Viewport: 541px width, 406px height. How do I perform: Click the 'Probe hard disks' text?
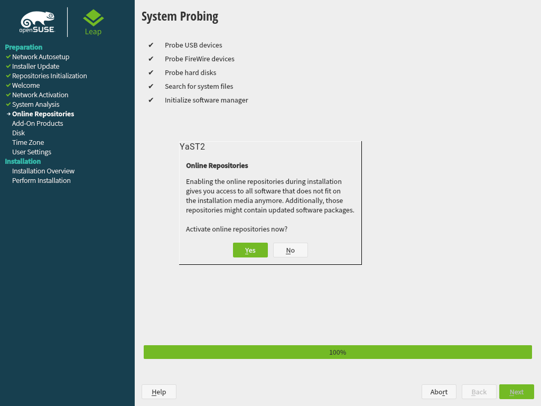point(190,72)
